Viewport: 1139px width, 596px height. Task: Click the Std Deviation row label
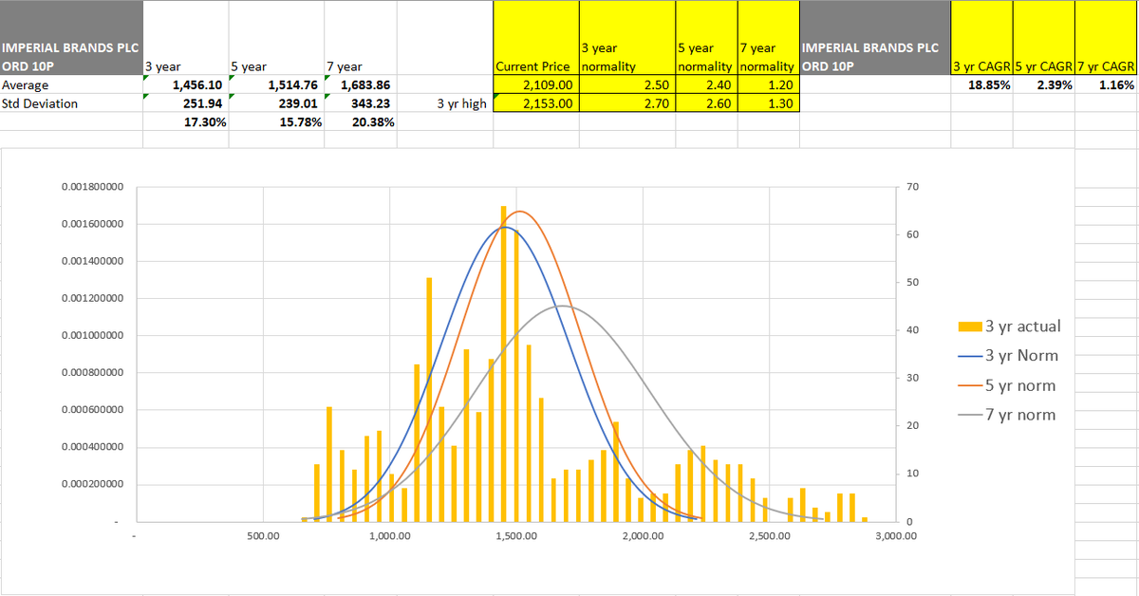pos(71,103)
